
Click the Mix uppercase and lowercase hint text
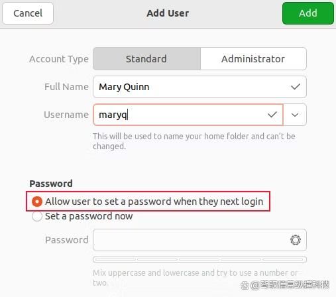tap(195, 278)
